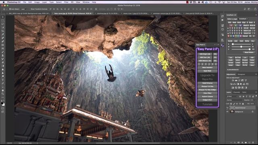258x145 pixels.
Task: Click Make Selection in Easy Panel
Action: click(x=207, y=68)
